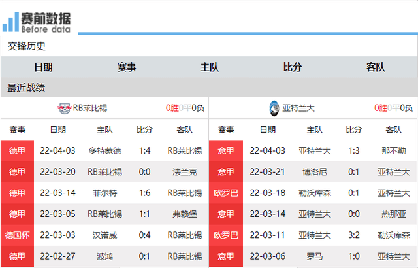Click the 亚特兰大 team crest logo
418x268 pixels.
[x=274, y=109]
